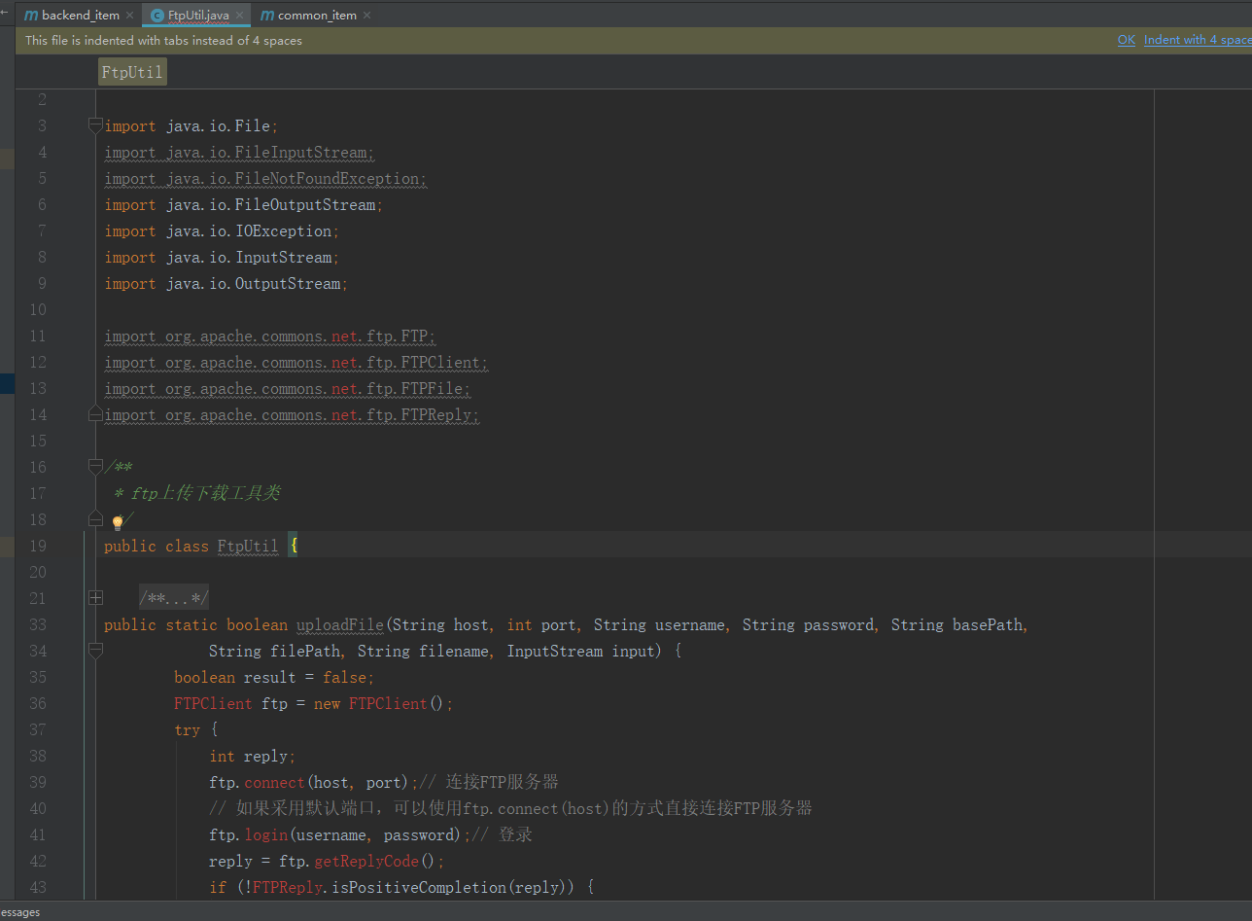Select the FtpUtil.java editor tab
Screen dimensions: 1252x921
click(x=196, y=16)
